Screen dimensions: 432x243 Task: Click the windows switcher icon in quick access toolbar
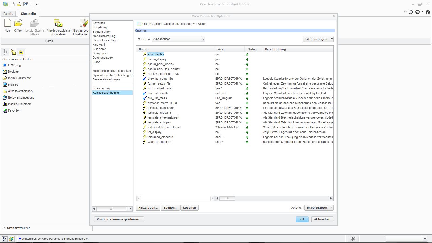[x=26, y=4]
